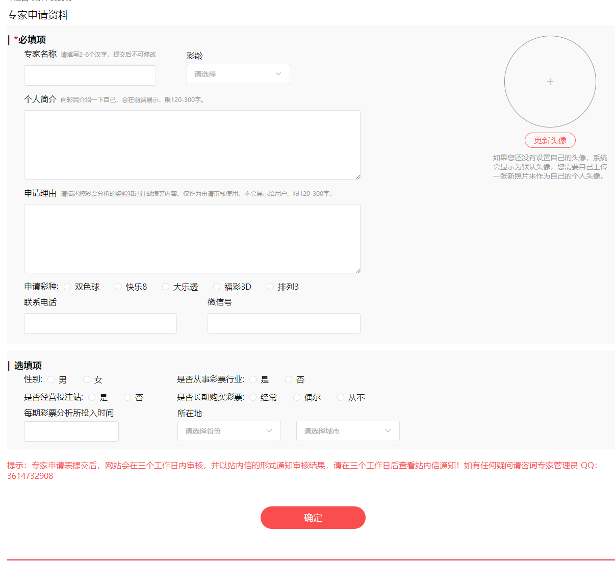Choose 大乐透 as application lottery
Viewport: 615px width, 563px height.
coord(165,287)
